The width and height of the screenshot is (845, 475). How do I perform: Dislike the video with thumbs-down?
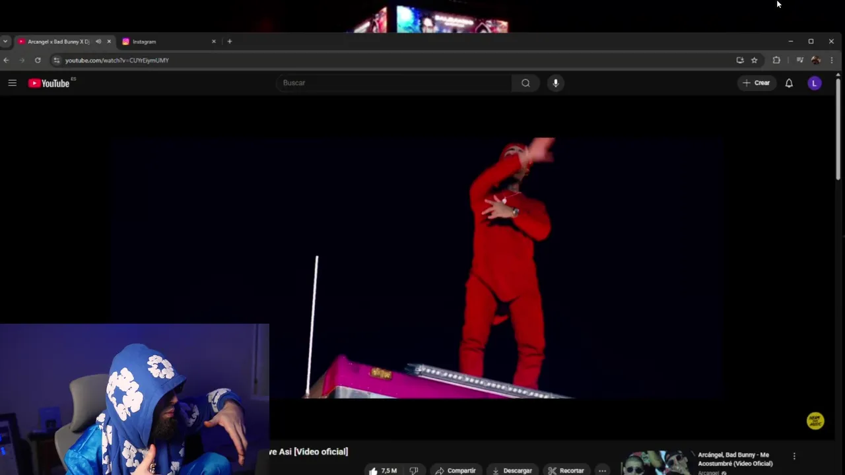(414, 470)
